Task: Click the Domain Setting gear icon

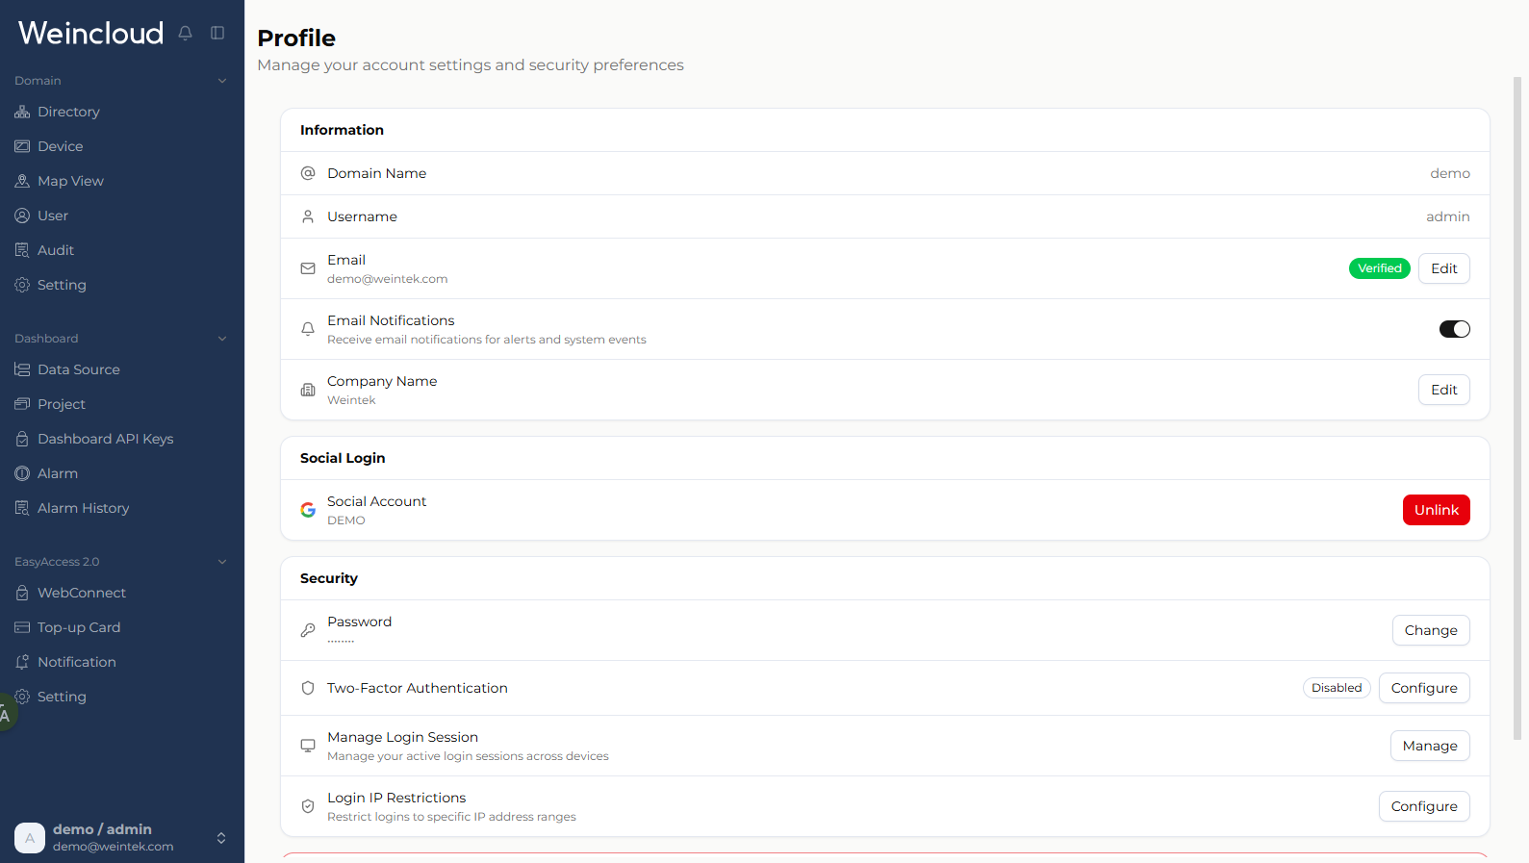Action: click(22, 285)
